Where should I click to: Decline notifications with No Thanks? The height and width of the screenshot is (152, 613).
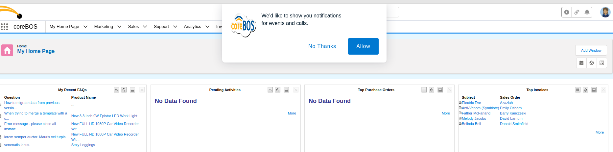(322, 46)
